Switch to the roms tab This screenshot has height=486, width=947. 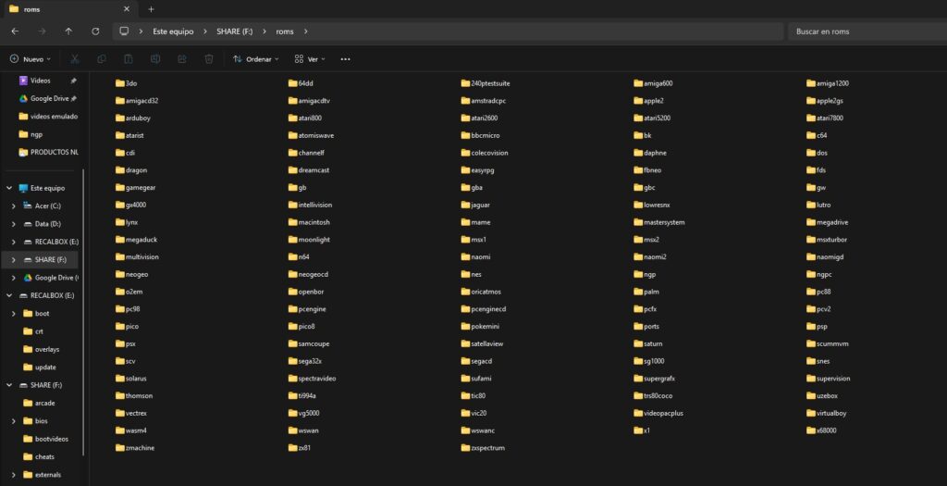55,9
